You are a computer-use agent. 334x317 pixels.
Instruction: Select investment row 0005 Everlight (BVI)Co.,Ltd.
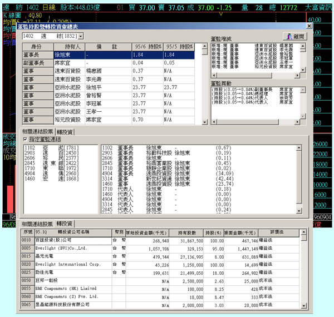(x=160, y=249)
